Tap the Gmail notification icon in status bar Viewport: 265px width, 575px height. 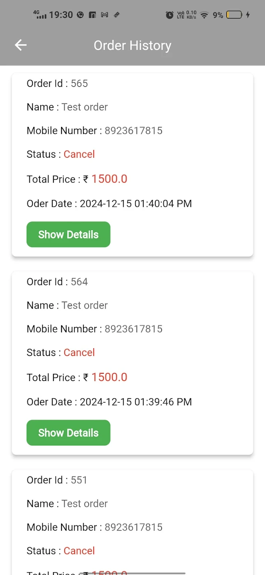[x=104, y=15]
